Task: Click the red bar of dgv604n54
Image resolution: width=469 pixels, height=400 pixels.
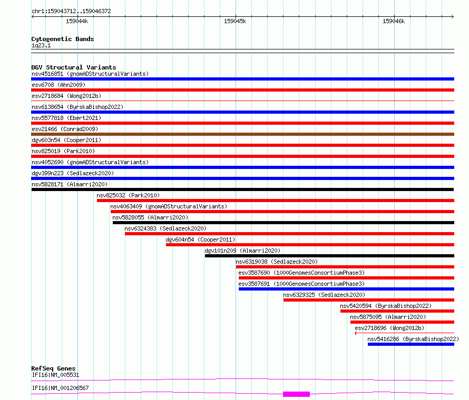Action: click(x=310, y=245)
